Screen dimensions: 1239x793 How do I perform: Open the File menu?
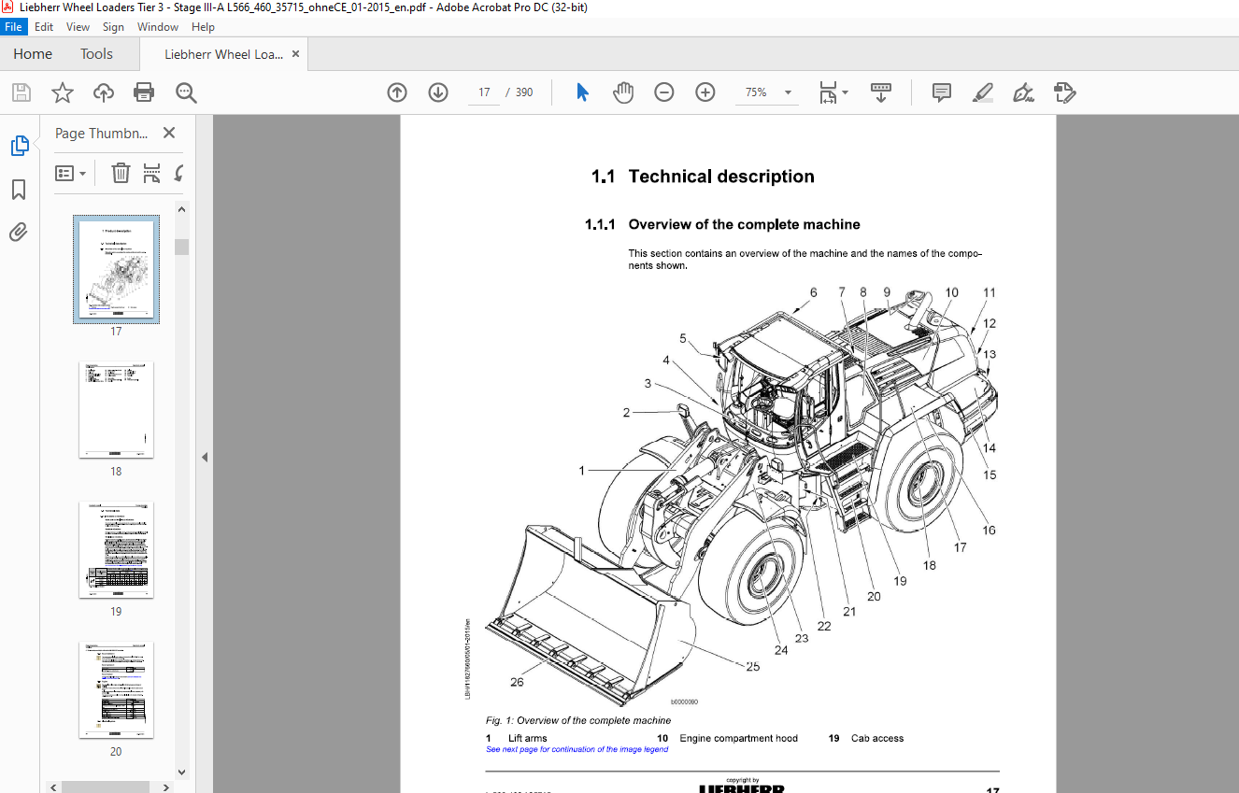[x=13, y=27]
